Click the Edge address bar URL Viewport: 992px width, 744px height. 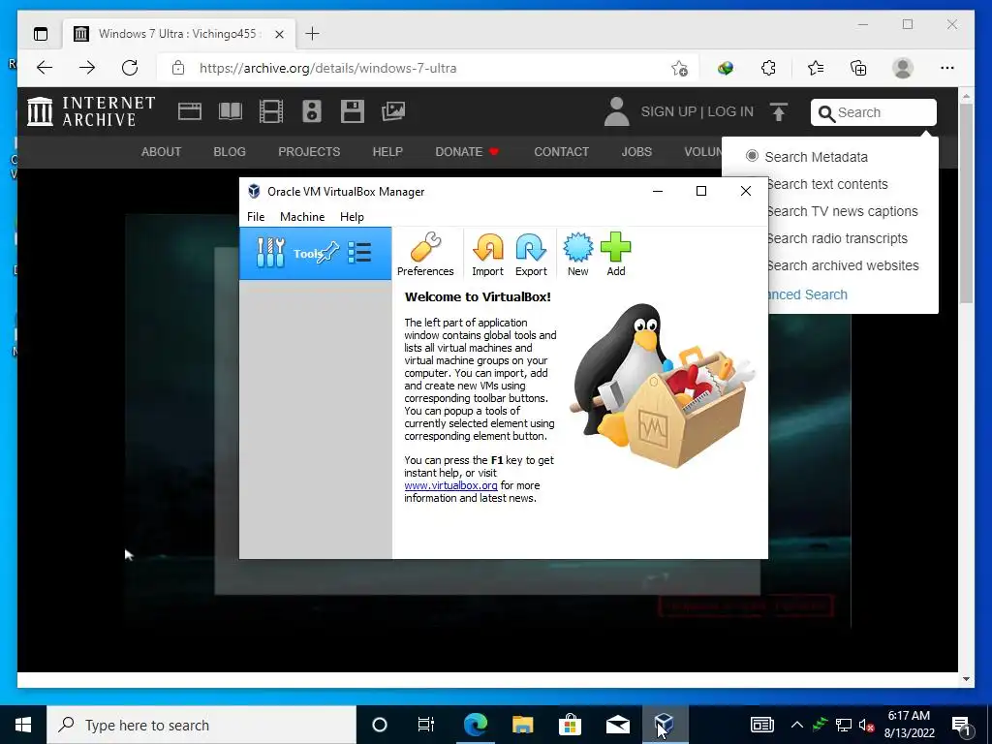click(327, 68)
